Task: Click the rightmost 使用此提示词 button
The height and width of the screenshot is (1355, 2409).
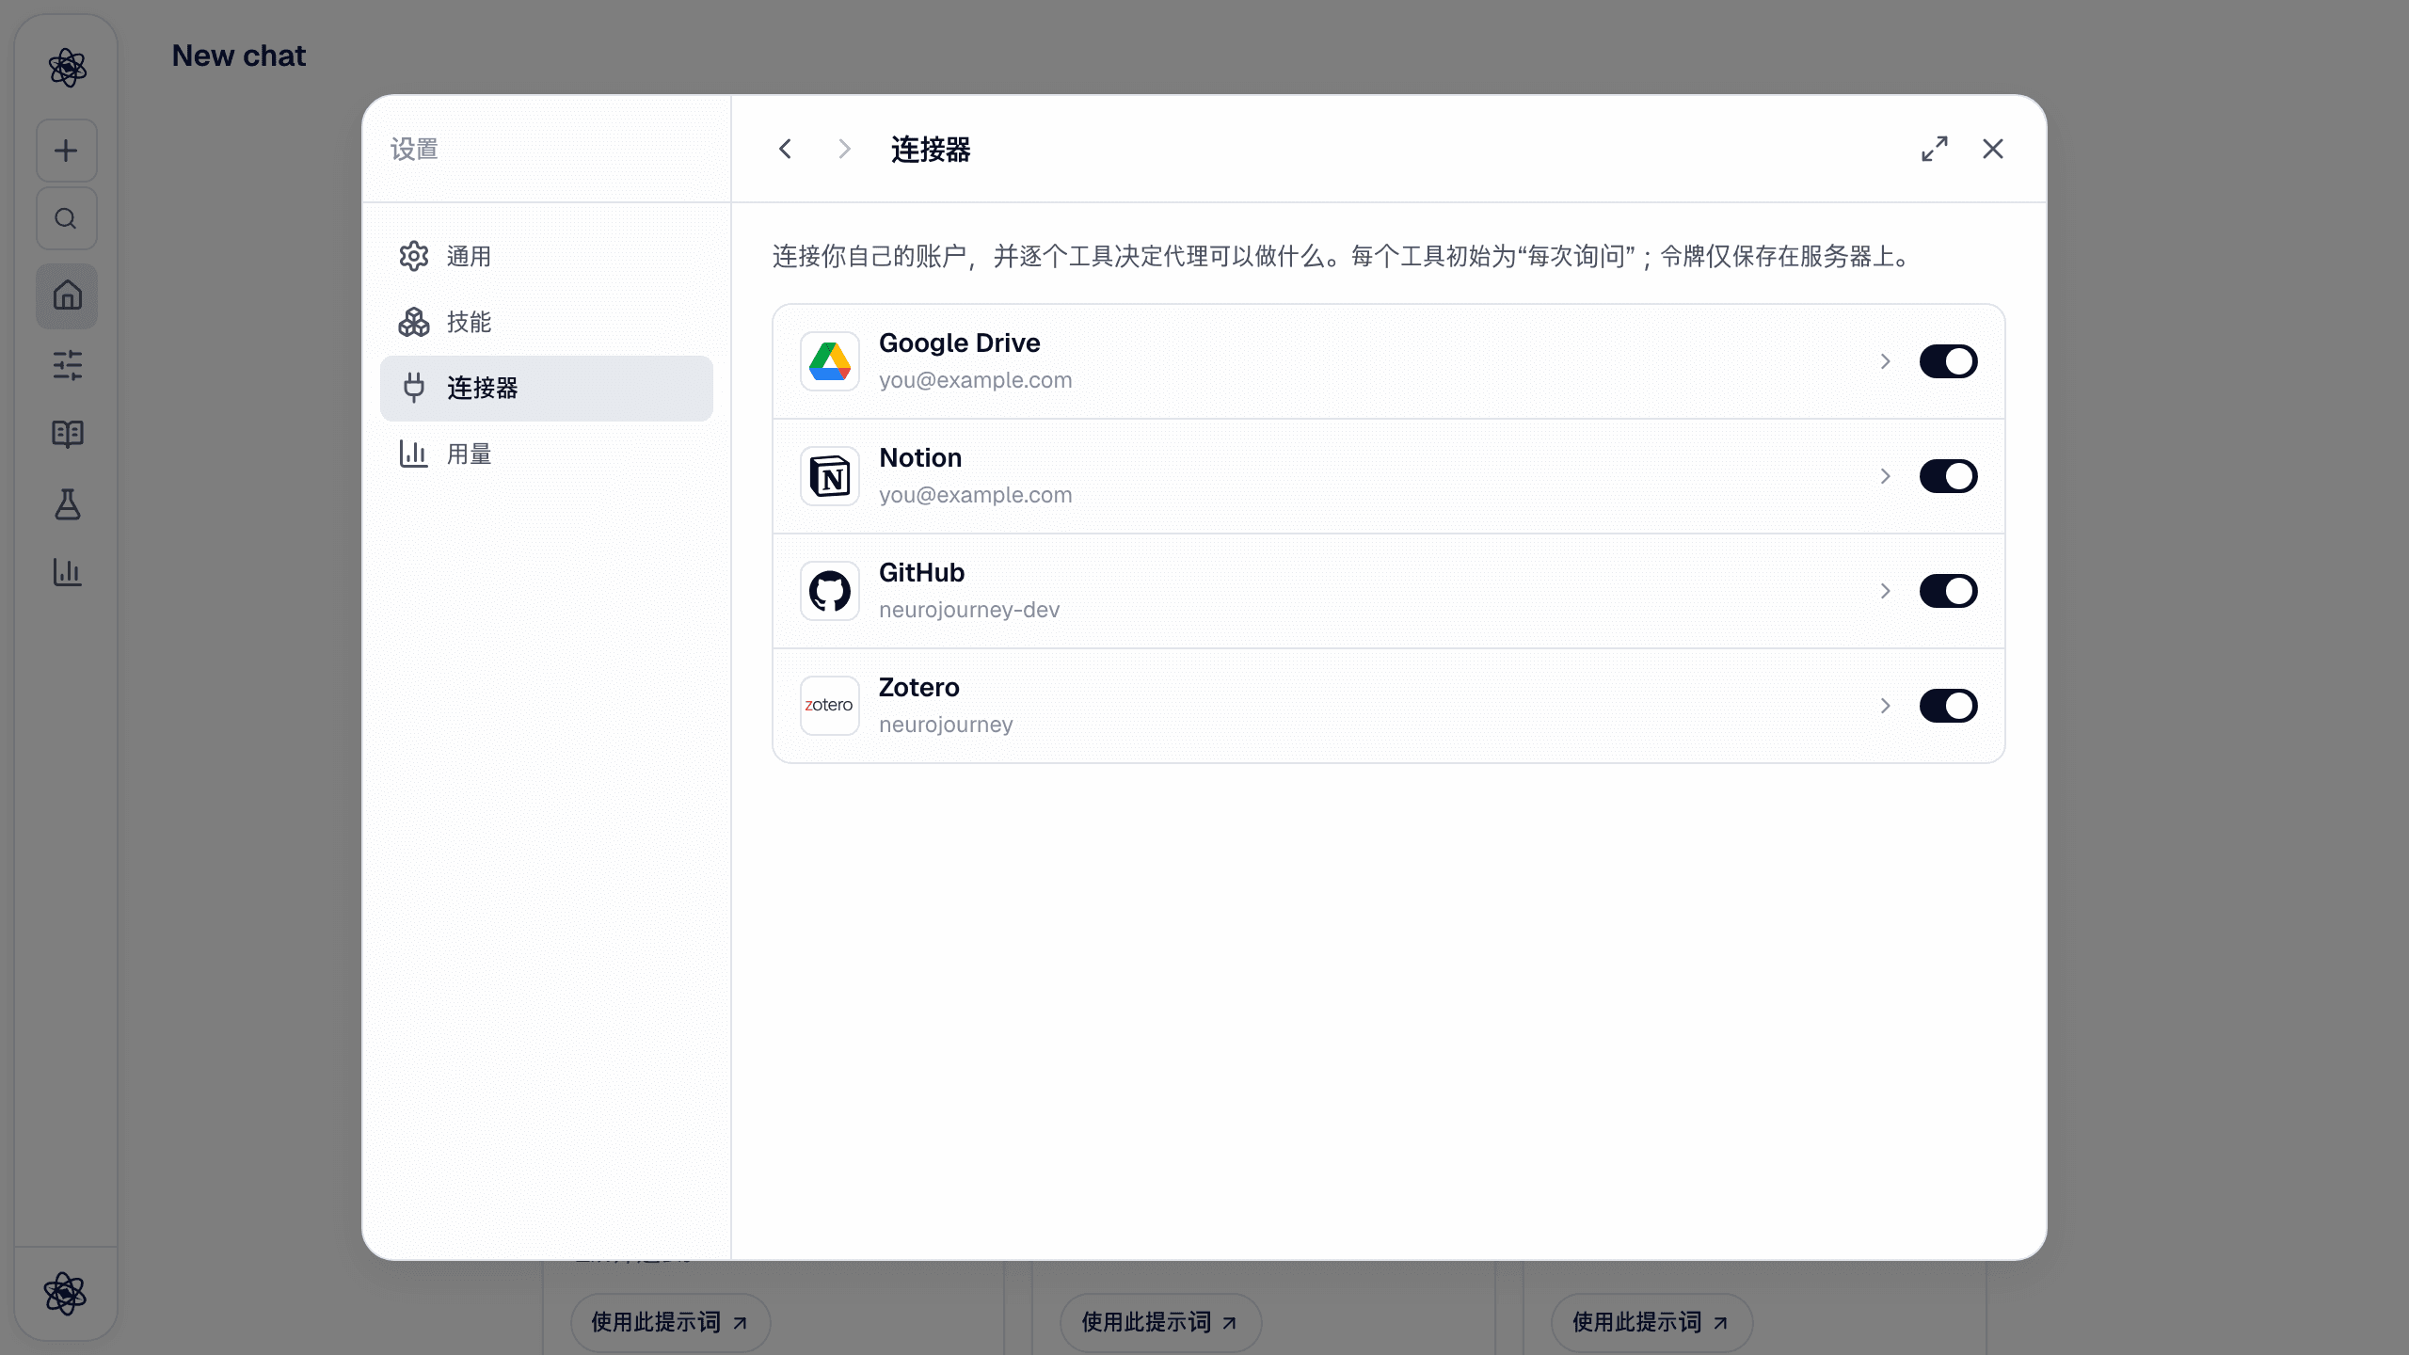Action: (1651, 1322)
